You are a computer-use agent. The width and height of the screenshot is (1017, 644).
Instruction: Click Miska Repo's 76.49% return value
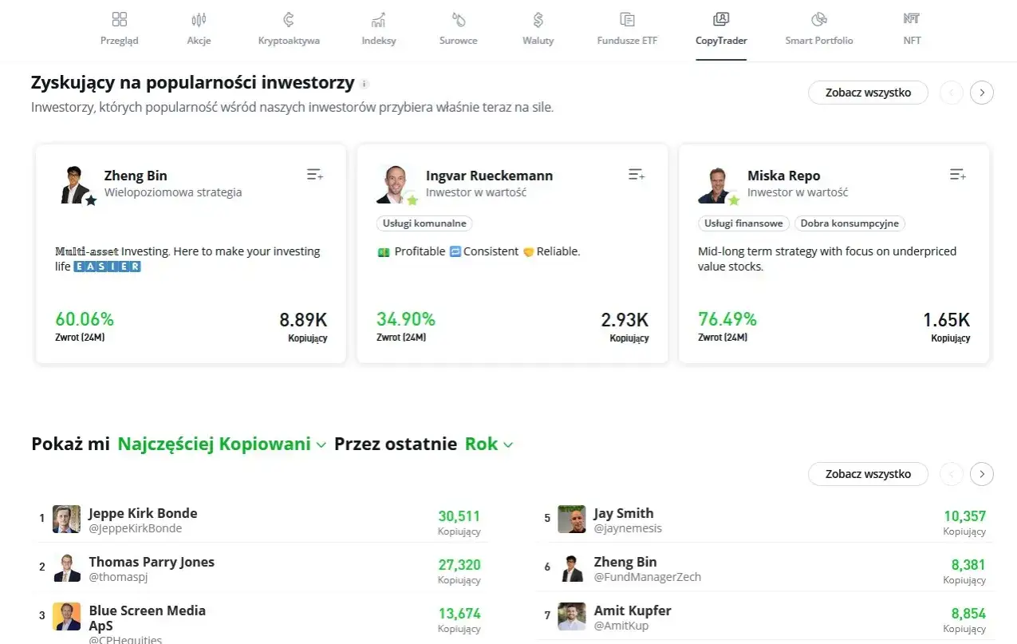click(x=727, y=319)
